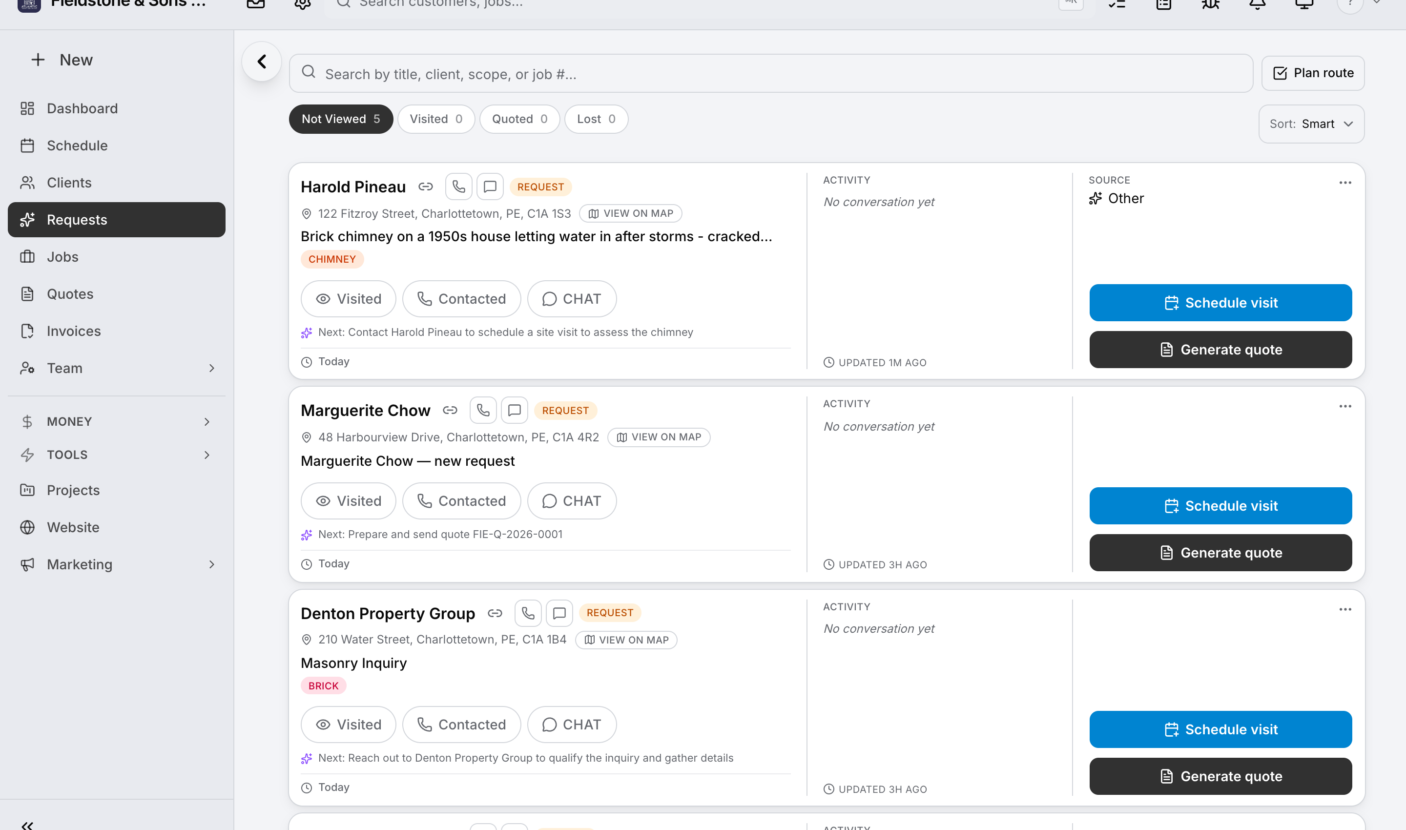
Task: Select the Not Viewed filter tab
Action: click(x=341, y=119)
